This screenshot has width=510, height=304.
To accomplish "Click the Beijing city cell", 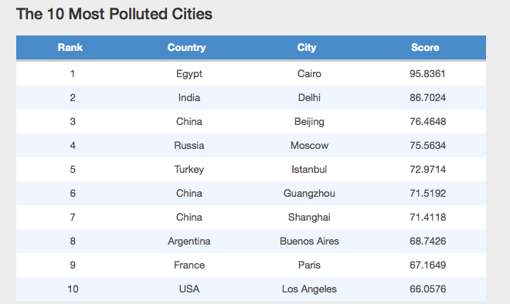I will (309, 122).
